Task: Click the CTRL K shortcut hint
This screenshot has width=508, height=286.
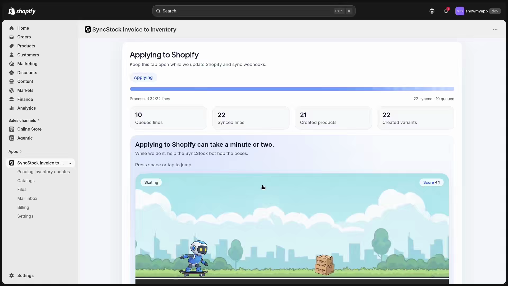Action: click(x=343, y=11)
